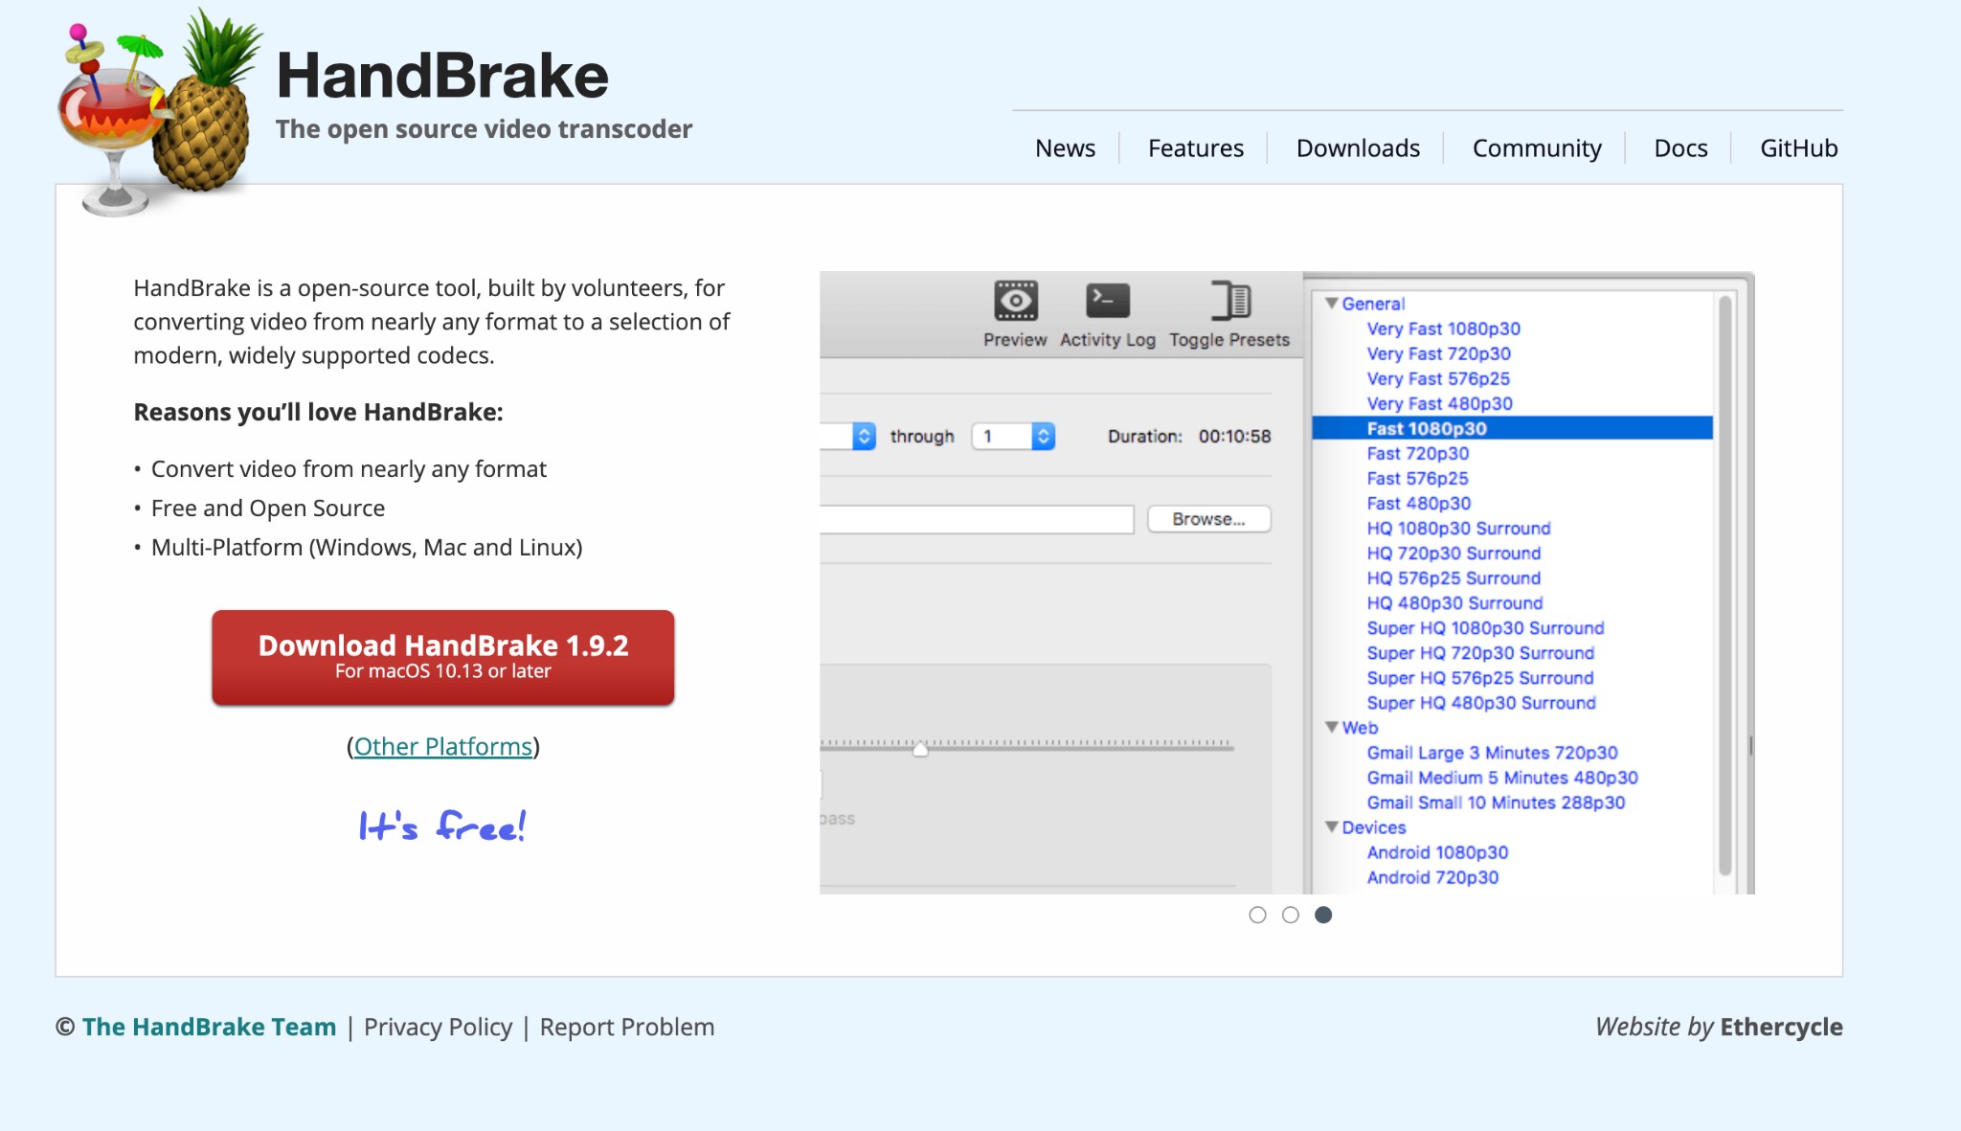Open the Activity Log terminal icon

[x=1108, y=301]
